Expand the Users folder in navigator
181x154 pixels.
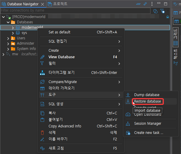pyautogui.click(x=8, y=38)
